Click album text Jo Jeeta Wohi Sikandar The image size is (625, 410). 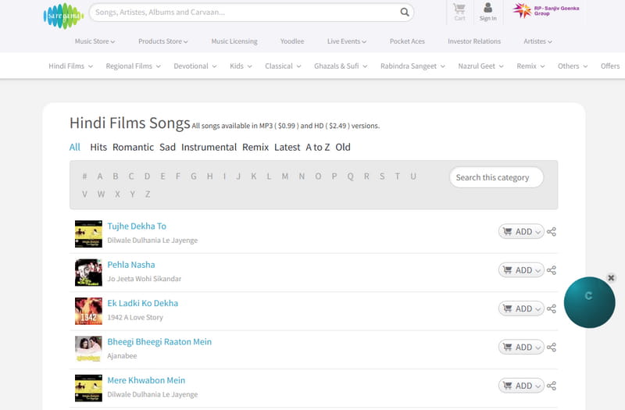[x=145, y=279]
